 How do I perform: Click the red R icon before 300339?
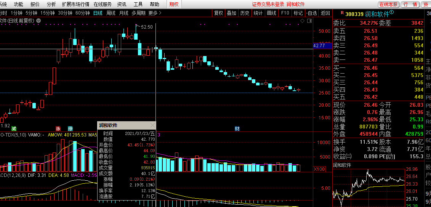[342, 13]
